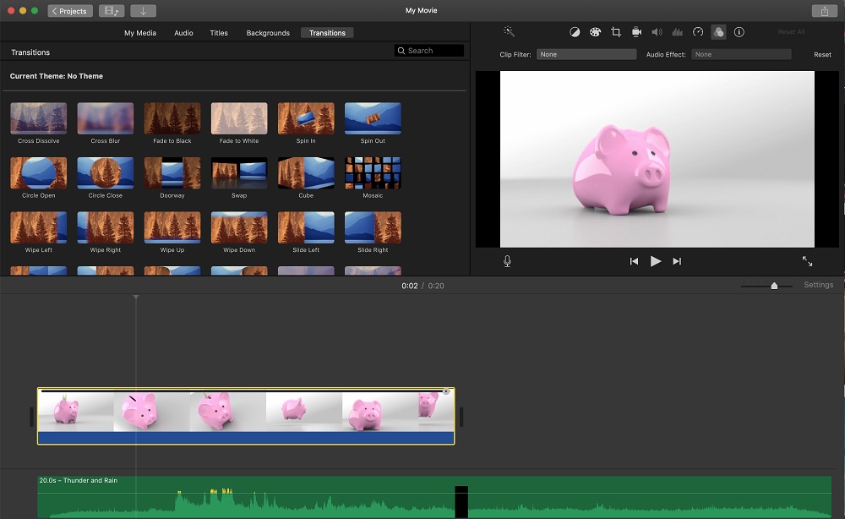Open the Stabilization controls
Viewport: 845px width, 519px height.
point(636,31)
